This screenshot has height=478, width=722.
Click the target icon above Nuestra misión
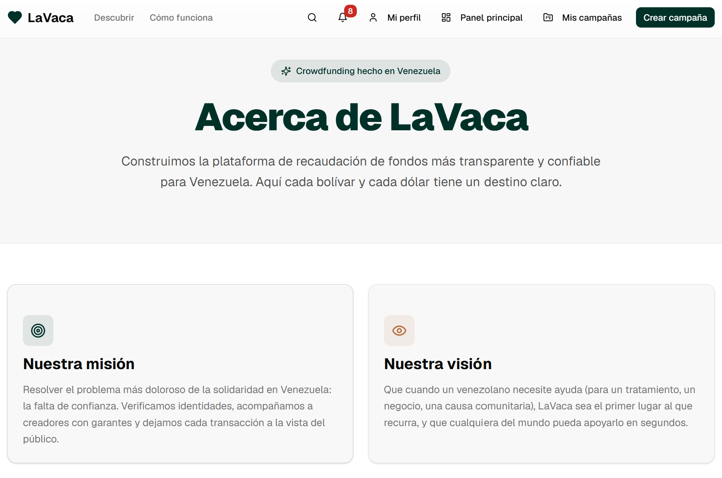tap(38, 330)
